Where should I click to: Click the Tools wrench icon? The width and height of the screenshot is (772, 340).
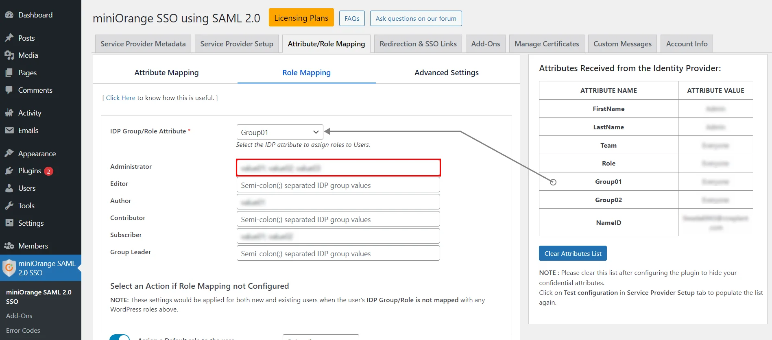pos(9,205)
